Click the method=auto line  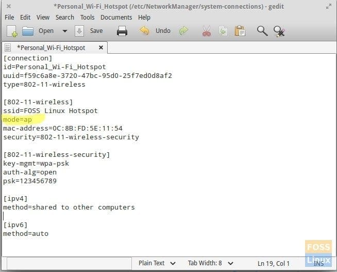tap(26, 234)
